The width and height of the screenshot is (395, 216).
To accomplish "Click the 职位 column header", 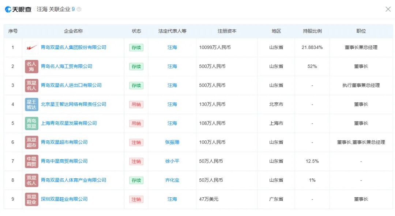I will point(361,31).
